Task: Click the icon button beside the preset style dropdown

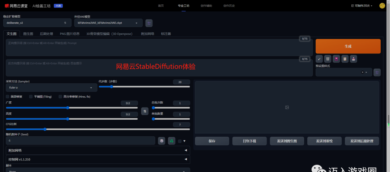Action: 377,72
